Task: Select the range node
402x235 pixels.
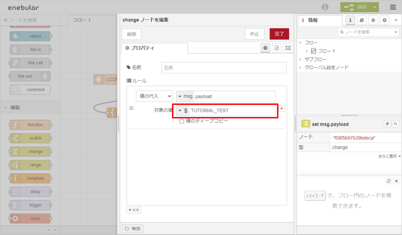Action: click(30, 165)
